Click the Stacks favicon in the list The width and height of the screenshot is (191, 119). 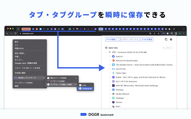pyautogui.click(x=113, y=77)
